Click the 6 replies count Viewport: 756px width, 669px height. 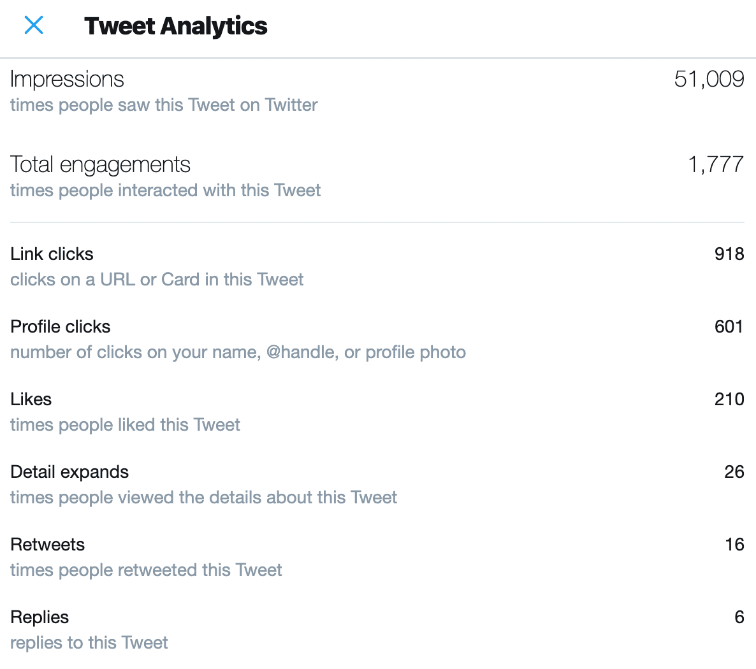point(739,617)
